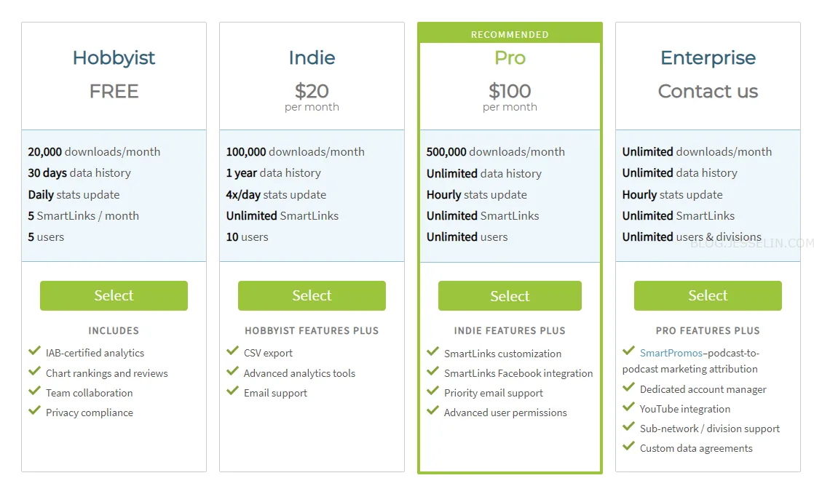Choose the Pro plan Select button
The height and width of the screenshot is (486, 814).
point(510,295)
